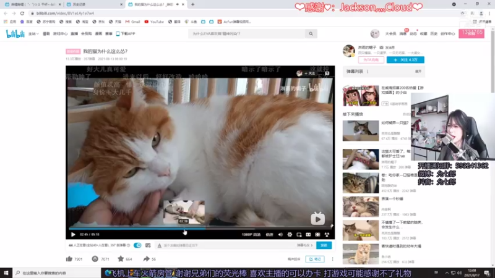Click 稿件投诉 report link
Viewport: 495px width, 278px height.
tap(293, 259)
